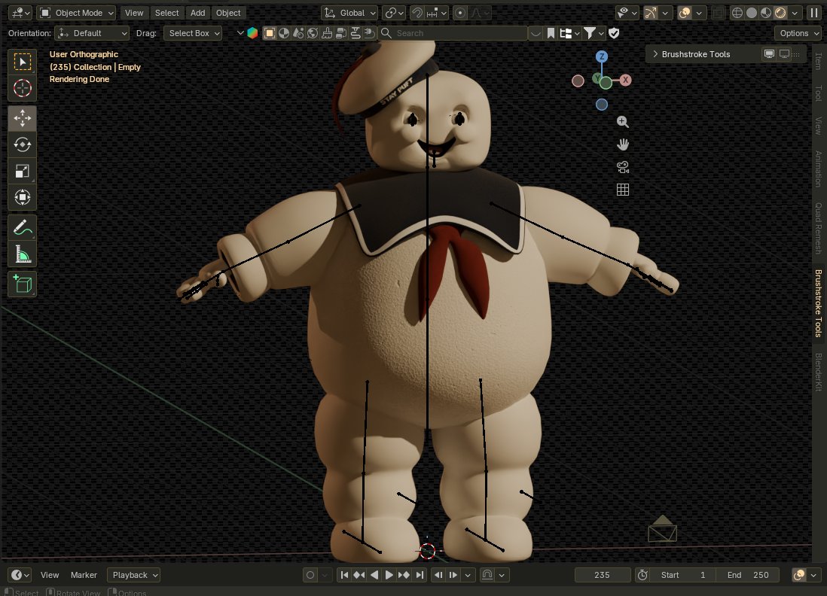Click the monitor icon in Brushstroke Tools header
The width and height of the screenshot is (827, 596).
point(770,53)
